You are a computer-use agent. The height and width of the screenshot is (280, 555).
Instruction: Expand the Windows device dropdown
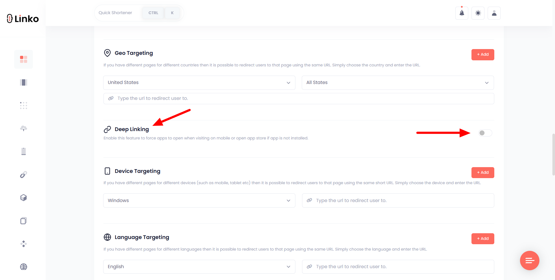click(199, 201)
